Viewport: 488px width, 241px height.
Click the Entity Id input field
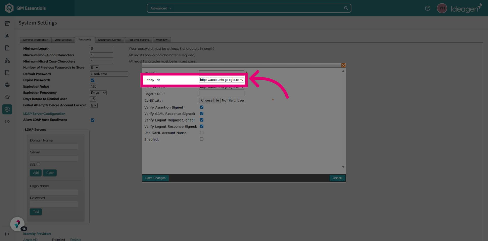click(x=222, y=80)
